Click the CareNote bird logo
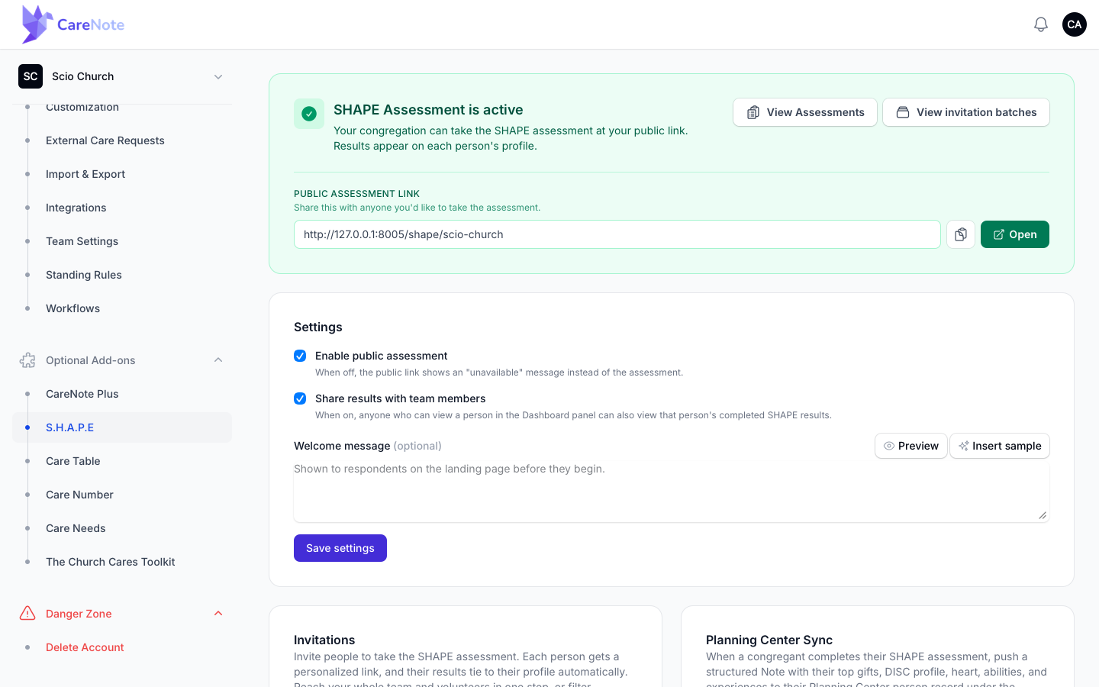Viewport: 1099px width, 687px height. point(37,24)
